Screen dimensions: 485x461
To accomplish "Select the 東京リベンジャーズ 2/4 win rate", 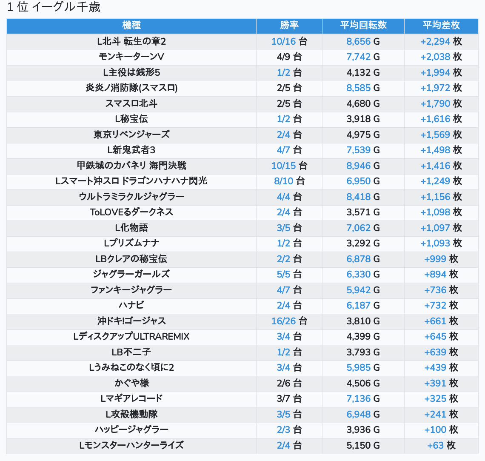I will click(x=283, y=135).
